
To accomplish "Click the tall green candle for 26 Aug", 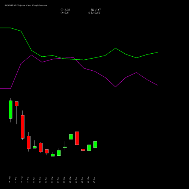I will (x=11, y=110).
